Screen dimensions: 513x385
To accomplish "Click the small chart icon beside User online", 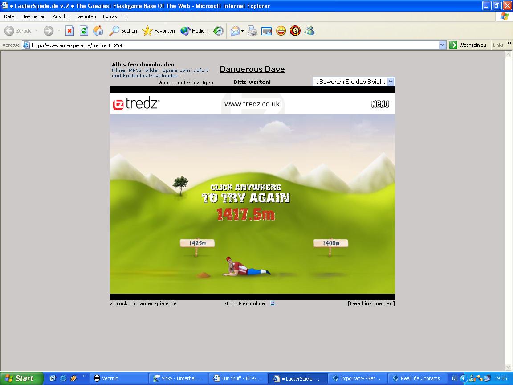I will 273,303.
